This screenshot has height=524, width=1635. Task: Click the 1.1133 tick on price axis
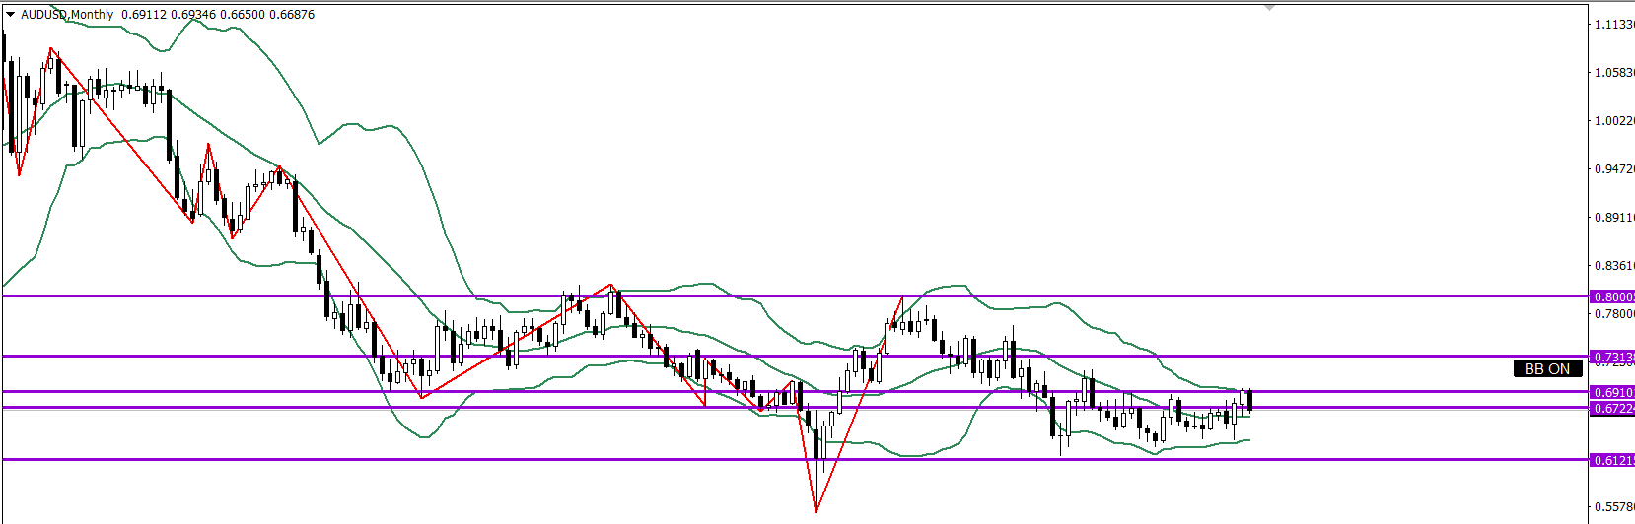pyautogui.click(x=1613, y=25)
